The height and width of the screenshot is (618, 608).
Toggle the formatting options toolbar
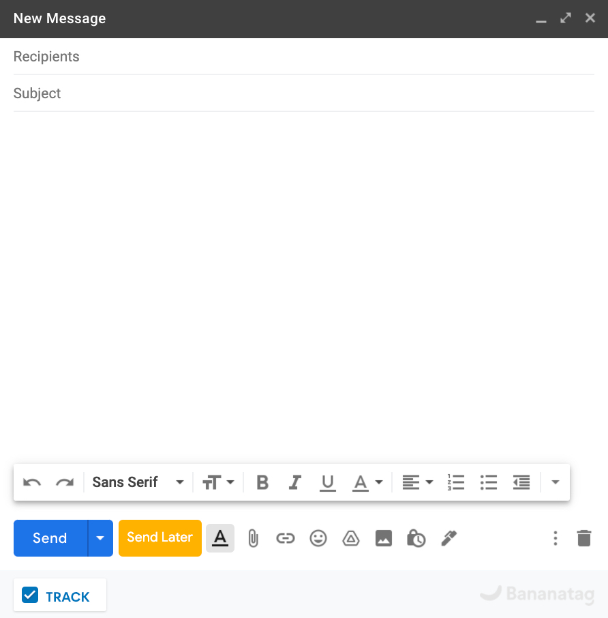click(x=220, y=538)
